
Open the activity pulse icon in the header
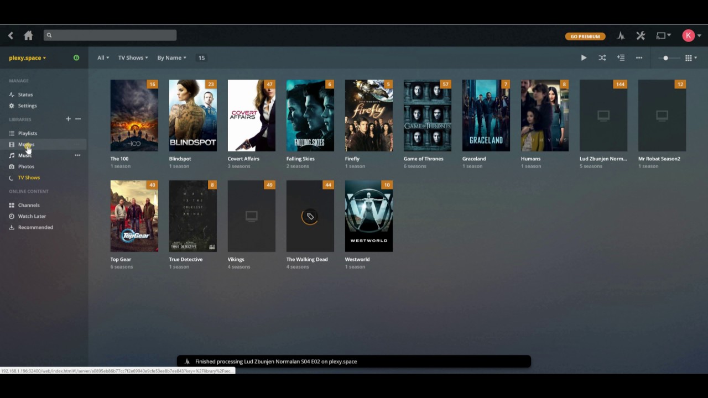(621, 35)
